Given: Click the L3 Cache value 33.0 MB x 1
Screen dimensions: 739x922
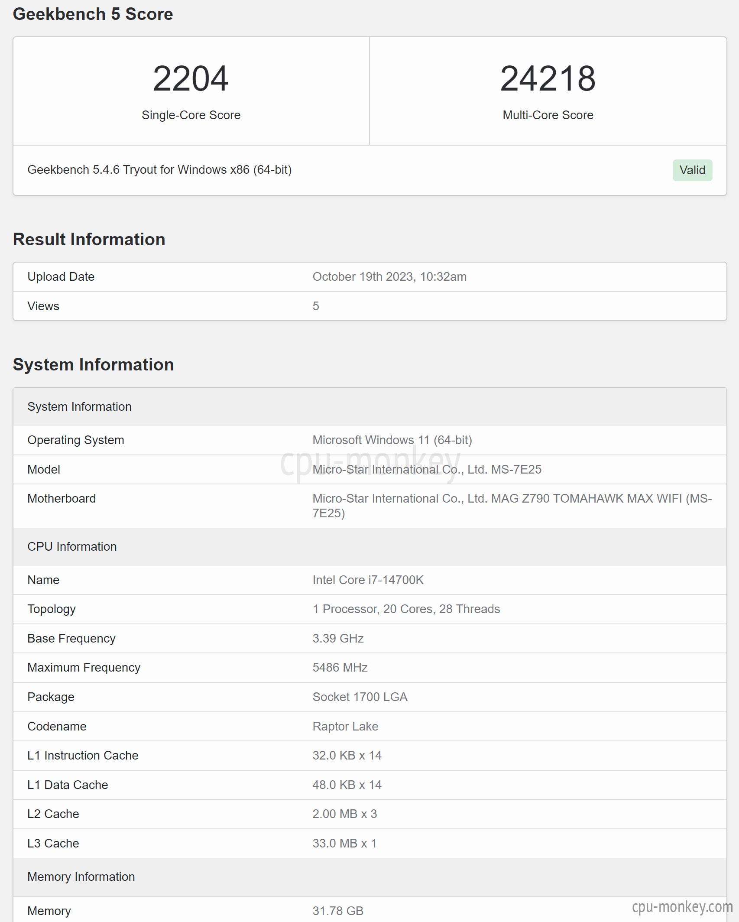Looking at the screenshot, I should tap(344, 843).
